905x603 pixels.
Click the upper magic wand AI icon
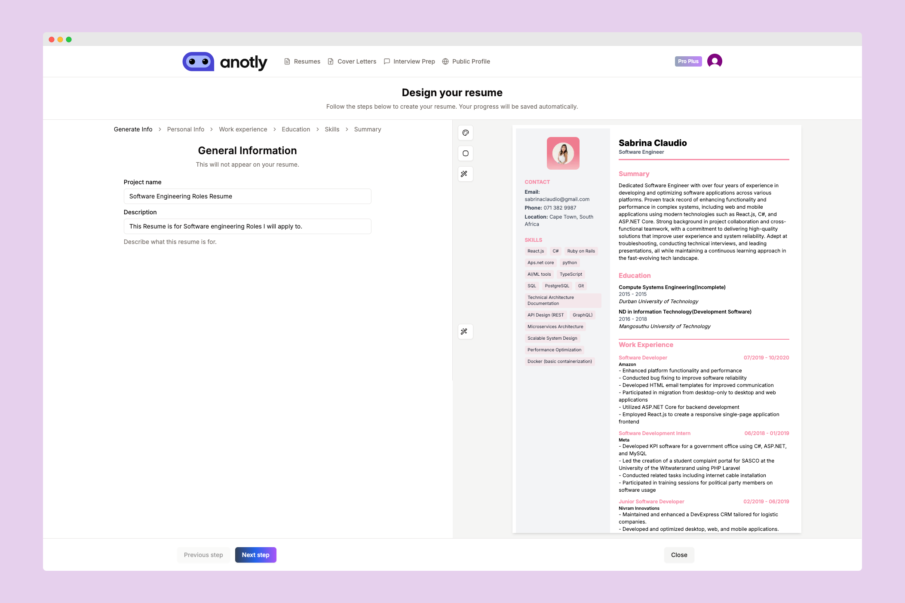(x=464, y=174)
